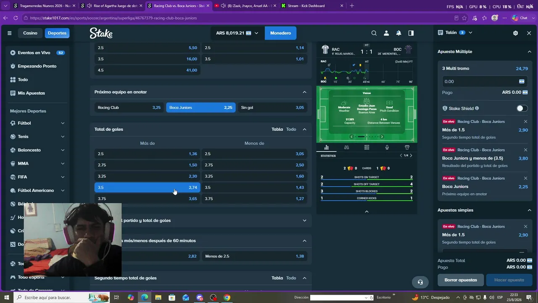Image resolution: width=538 pixels, height=303 pixels.
Task: Click the search magnifier icon
Action: [x=374, y=33]
